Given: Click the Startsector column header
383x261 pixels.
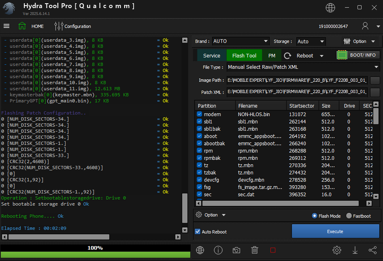Looking at the screenshot, I should coord(303,106).
